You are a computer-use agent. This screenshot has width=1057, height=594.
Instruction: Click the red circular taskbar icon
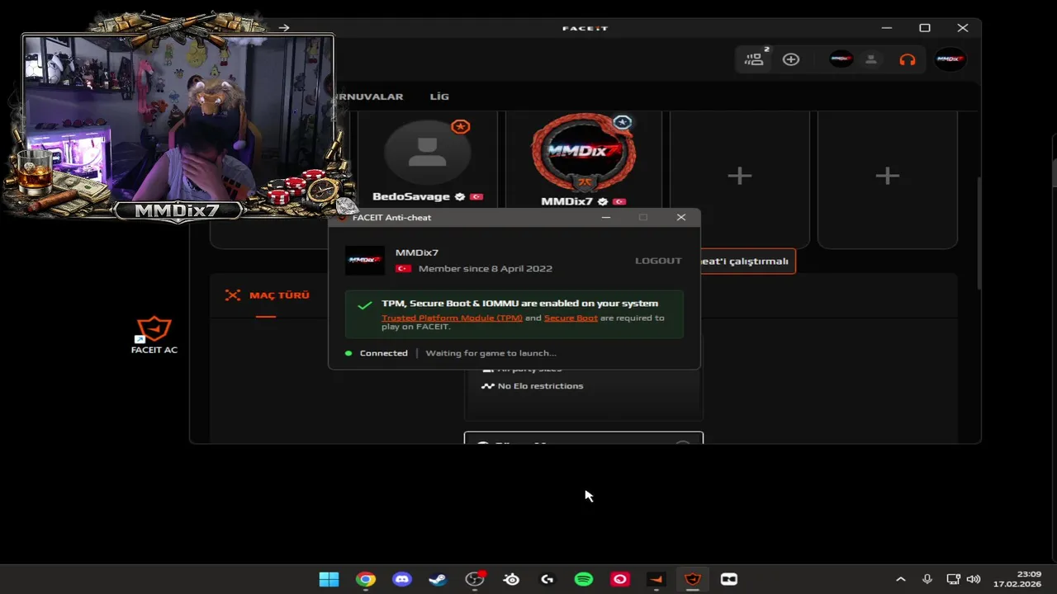[x=620, y=579]
